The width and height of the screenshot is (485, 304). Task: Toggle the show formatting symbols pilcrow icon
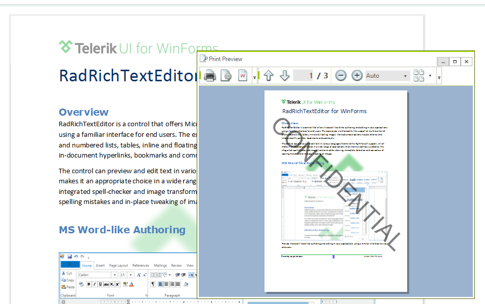coord(153,284)
